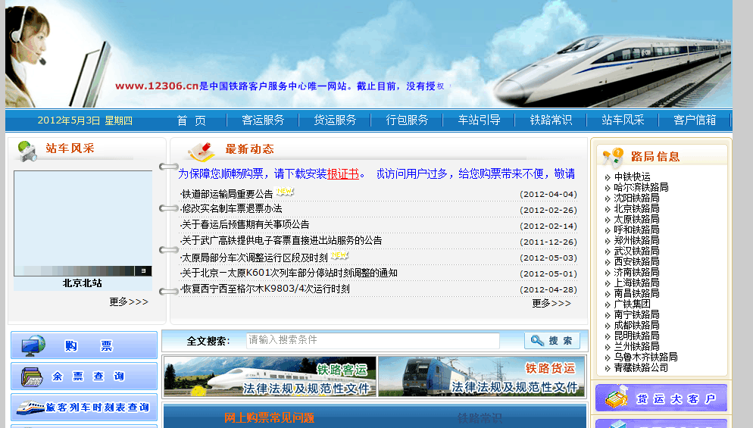Click the 搜索 search button
Image resolution: width=753 pixels, height=428 pixels.
point(551,341)
